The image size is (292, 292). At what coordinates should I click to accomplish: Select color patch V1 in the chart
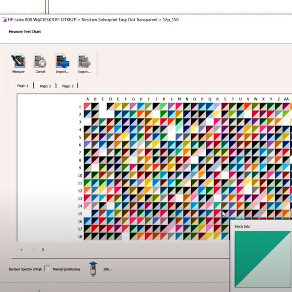pyautogui.click(x=248, y=106)
